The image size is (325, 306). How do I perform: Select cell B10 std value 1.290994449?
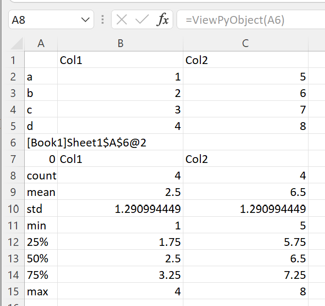[x=120, y=209]
